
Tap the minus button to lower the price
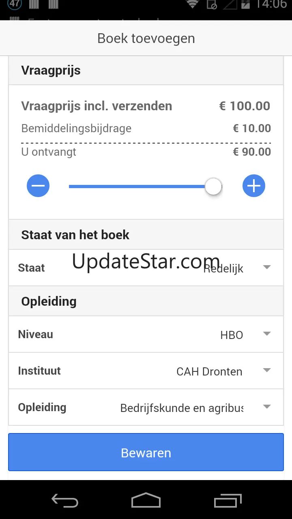[x=38, y=186]
